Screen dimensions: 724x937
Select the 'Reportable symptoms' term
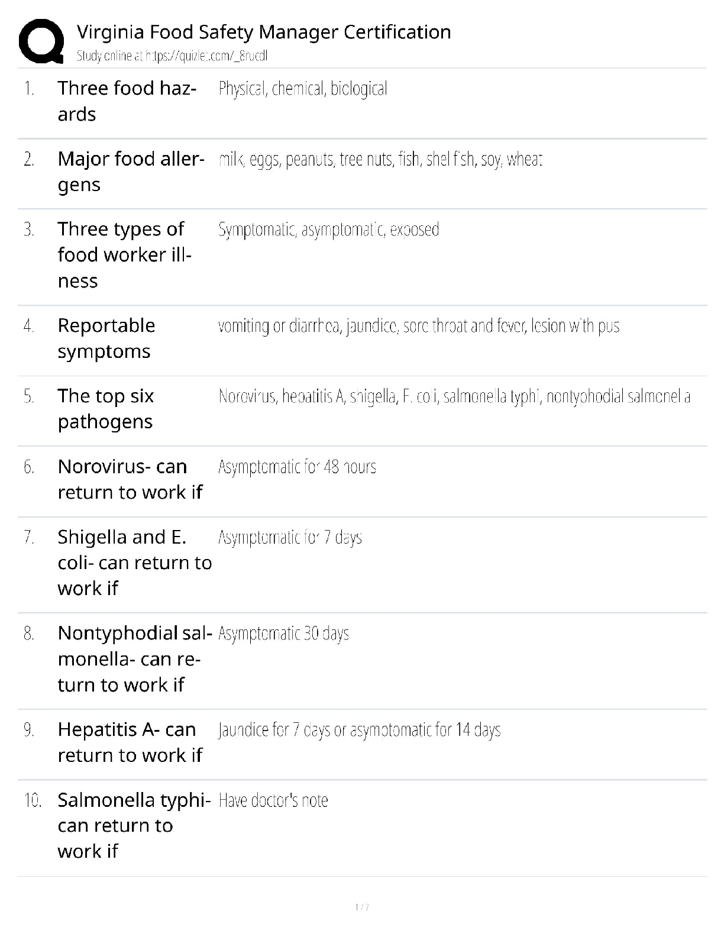click(x=106, y=338)
